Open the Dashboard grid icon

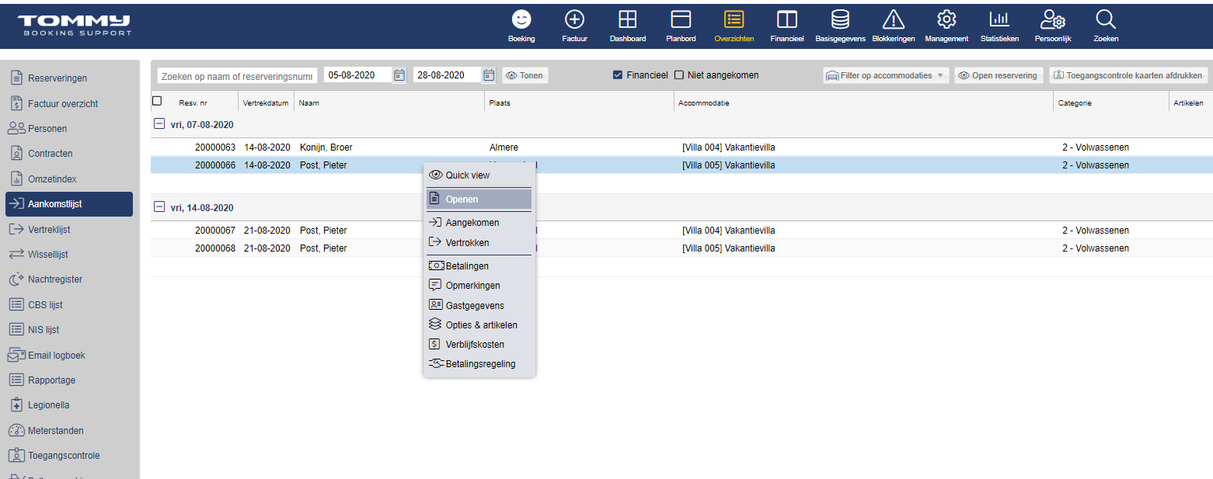coord(627,19)
